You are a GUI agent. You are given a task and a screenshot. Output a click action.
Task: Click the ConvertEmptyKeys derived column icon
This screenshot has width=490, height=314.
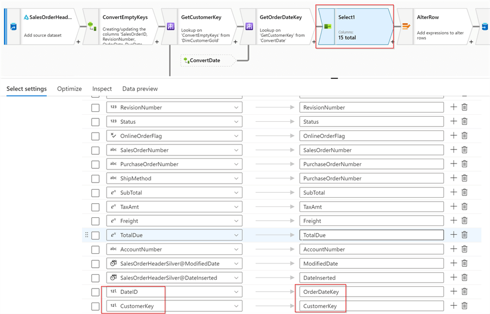(x=92, y=27)
